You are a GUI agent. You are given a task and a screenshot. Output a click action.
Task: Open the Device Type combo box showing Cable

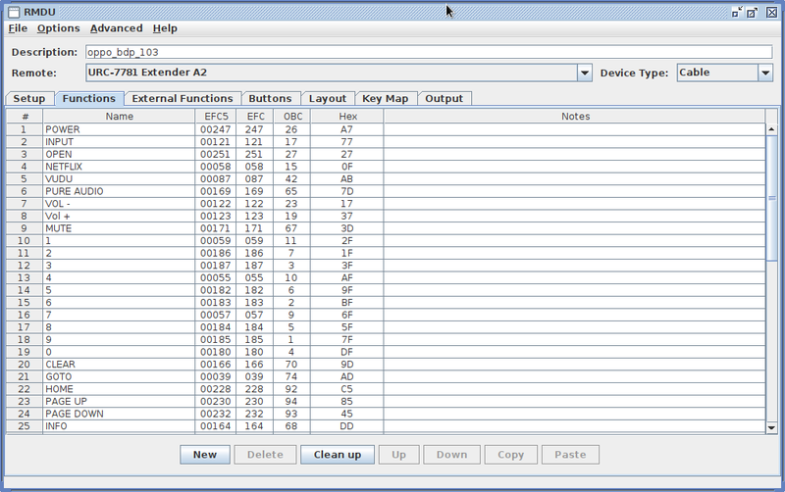(x=724, y=73)
